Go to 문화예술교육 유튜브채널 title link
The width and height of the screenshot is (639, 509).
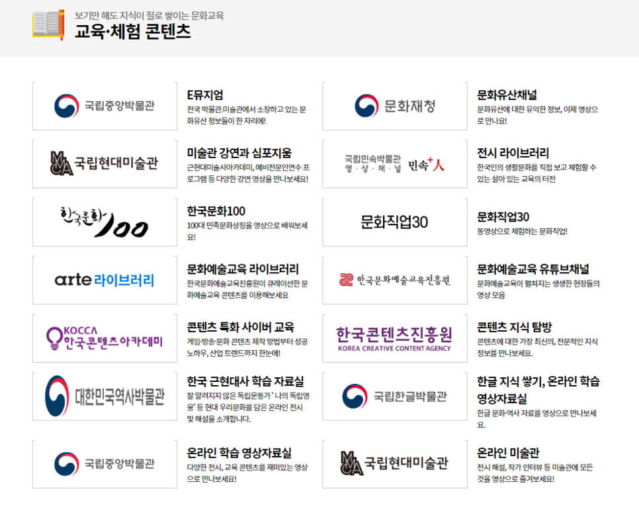533,269
